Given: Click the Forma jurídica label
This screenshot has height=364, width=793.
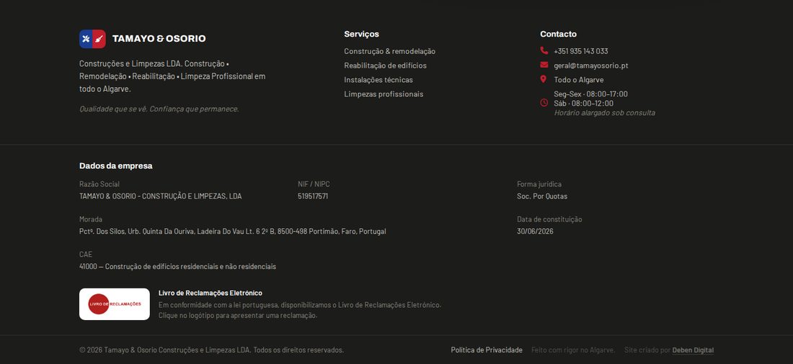Looking at the screenshot, I should [539, 184].
